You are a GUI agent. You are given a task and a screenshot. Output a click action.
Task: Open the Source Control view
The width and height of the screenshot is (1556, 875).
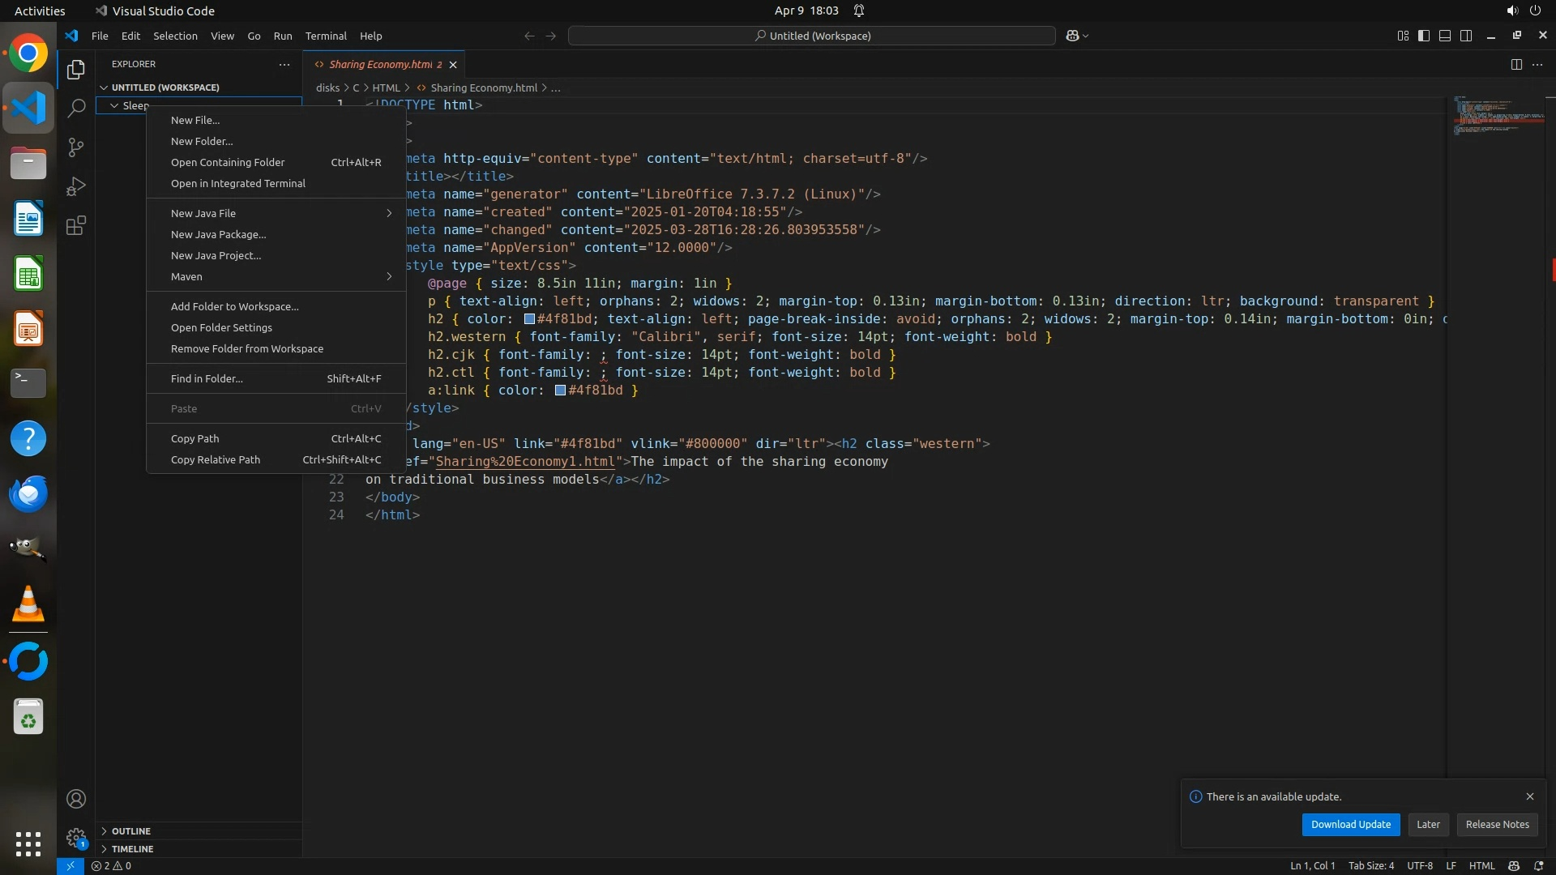click(x=76, y=147)
